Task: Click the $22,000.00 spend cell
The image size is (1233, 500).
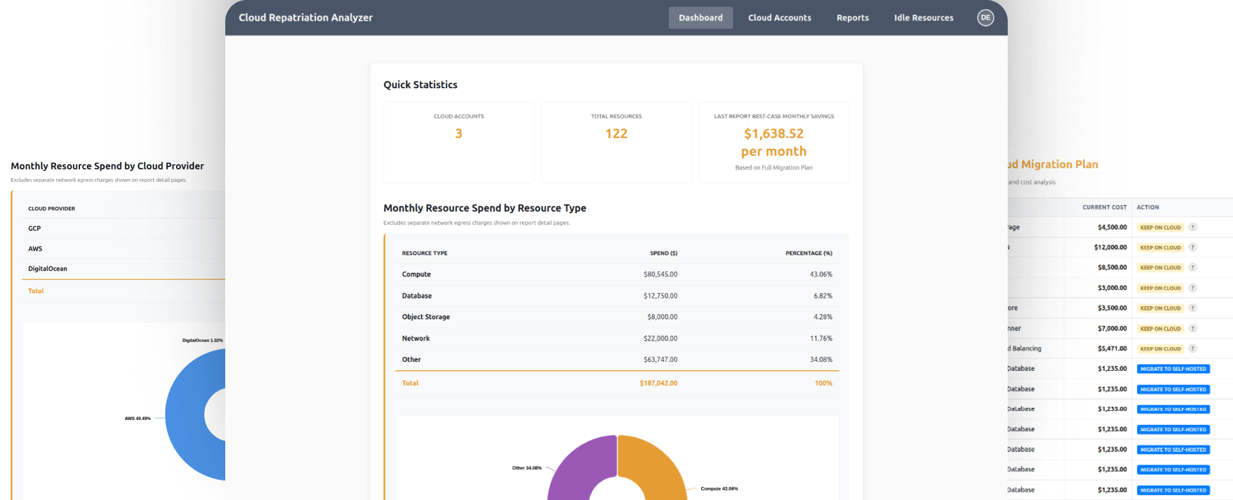Action: (660, 338)
